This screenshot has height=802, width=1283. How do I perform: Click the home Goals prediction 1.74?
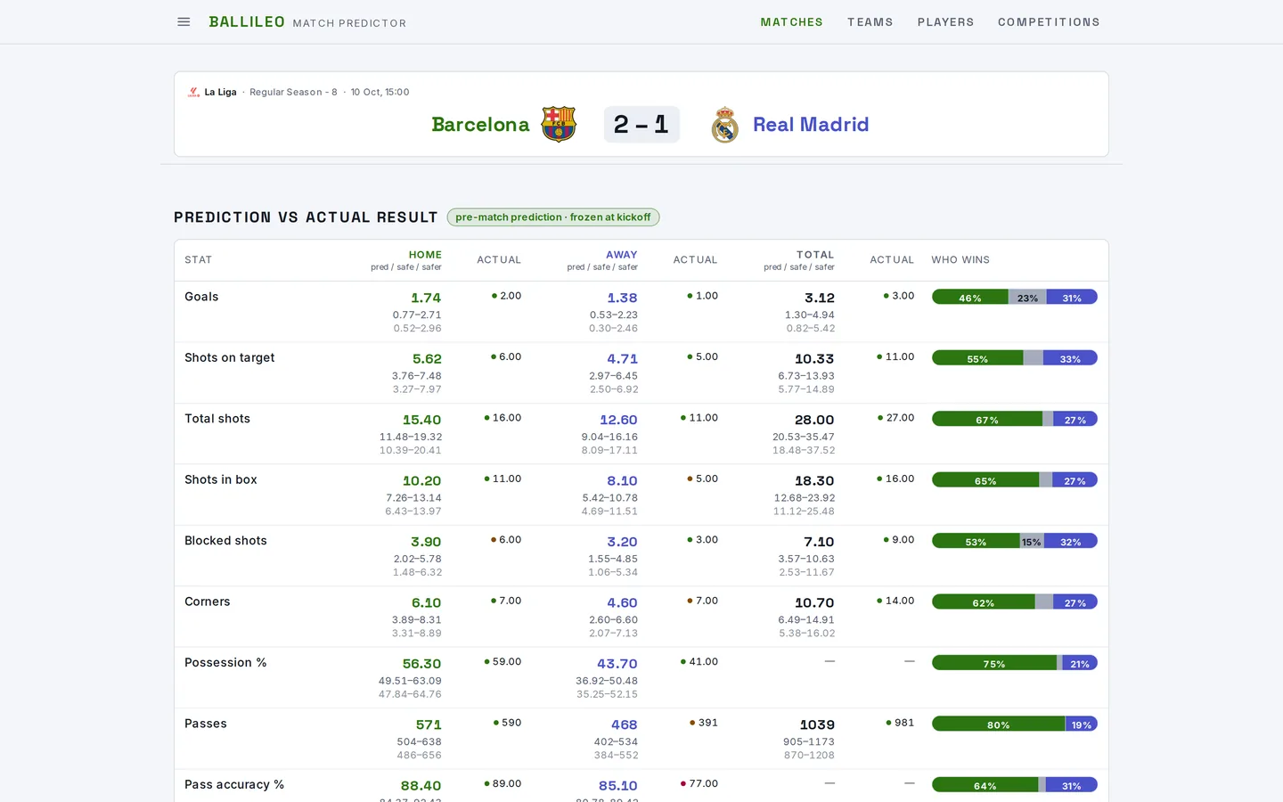click(x=426, y=299)
